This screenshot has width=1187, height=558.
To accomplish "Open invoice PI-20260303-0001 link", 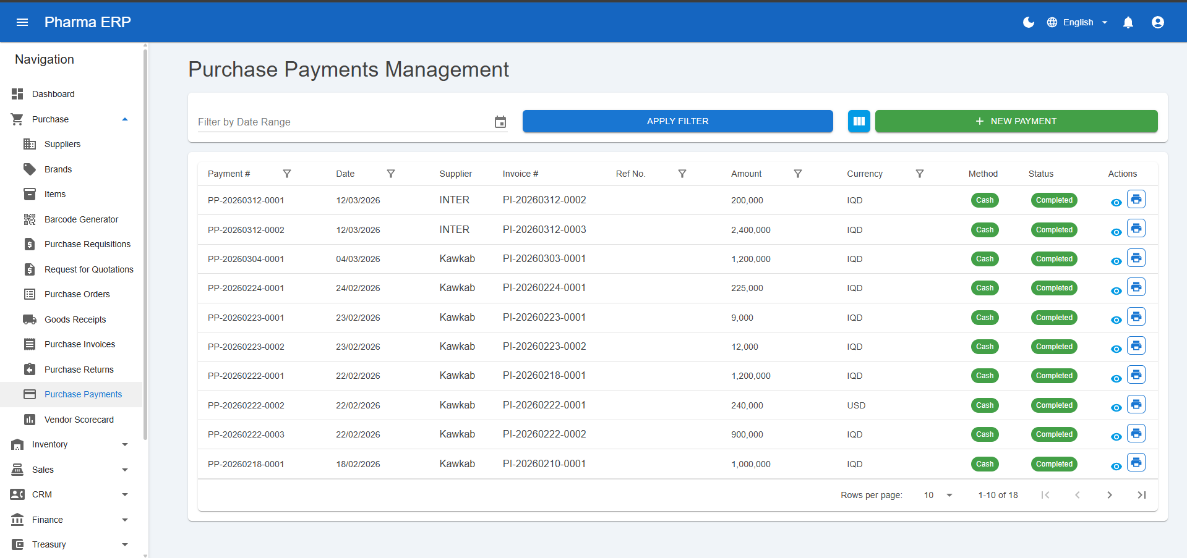I will click(x=544, y=258).
